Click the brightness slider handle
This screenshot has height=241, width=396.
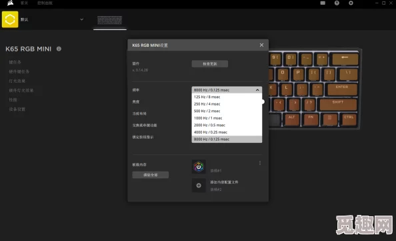coord(263,101)
